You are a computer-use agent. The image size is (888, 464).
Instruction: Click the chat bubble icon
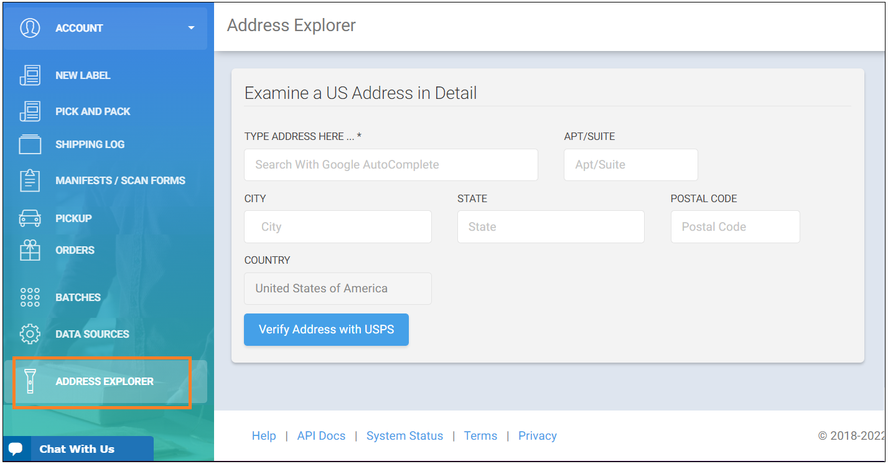click(16, 448)
